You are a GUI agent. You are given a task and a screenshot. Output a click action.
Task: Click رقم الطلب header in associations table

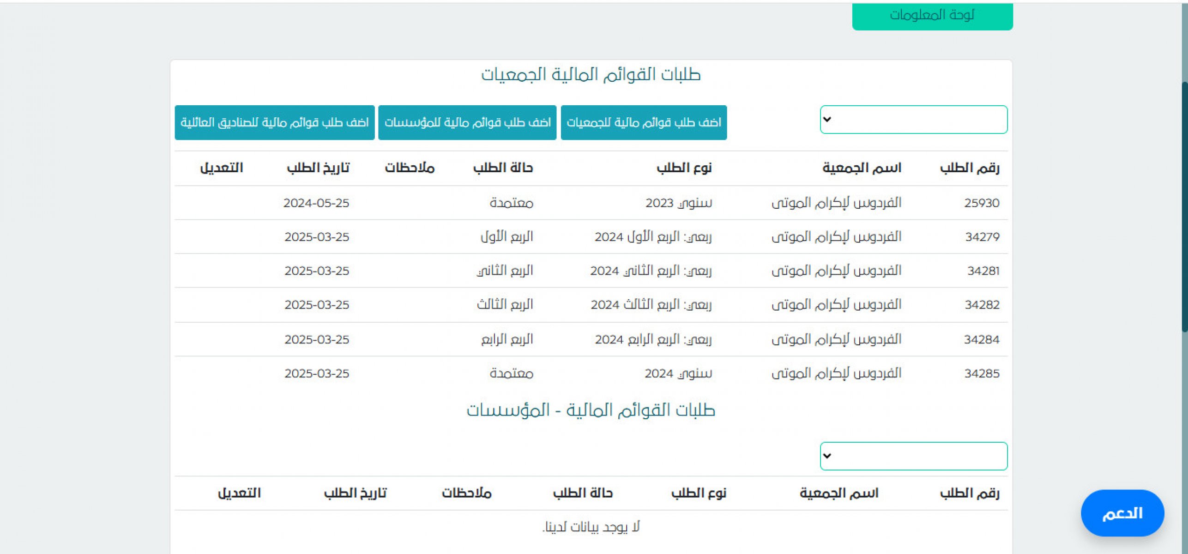pos(969,168)
